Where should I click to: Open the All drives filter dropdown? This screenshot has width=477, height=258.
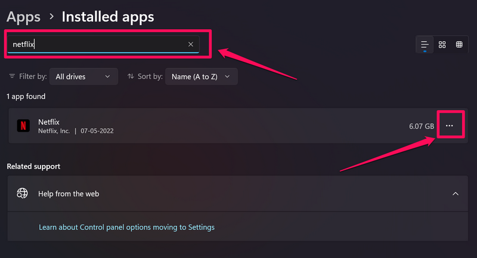[83, 77]
